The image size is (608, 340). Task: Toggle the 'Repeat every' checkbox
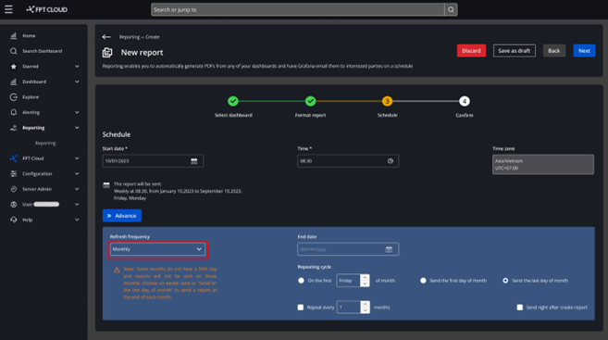[x=301, y=308]
